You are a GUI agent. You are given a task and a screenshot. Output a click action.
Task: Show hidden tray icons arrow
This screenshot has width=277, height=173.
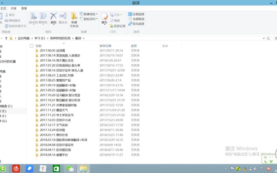pyautogui.click(x=226, y=169)
